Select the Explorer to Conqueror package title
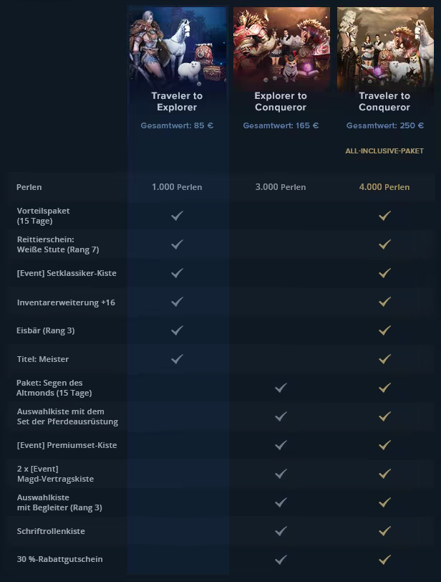 (281, 102)
